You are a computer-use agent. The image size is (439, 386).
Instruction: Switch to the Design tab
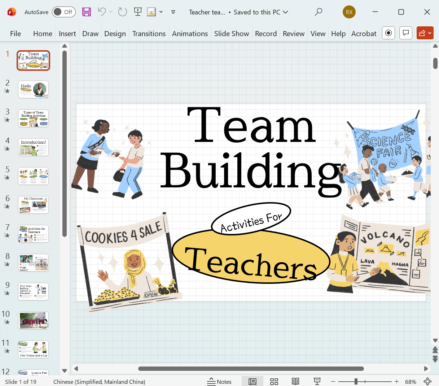pyautogui.click(x=115, y=33)
